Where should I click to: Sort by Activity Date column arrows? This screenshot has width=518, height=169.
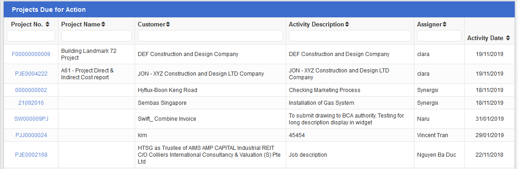pyautogui.click(x=508, y=38)
